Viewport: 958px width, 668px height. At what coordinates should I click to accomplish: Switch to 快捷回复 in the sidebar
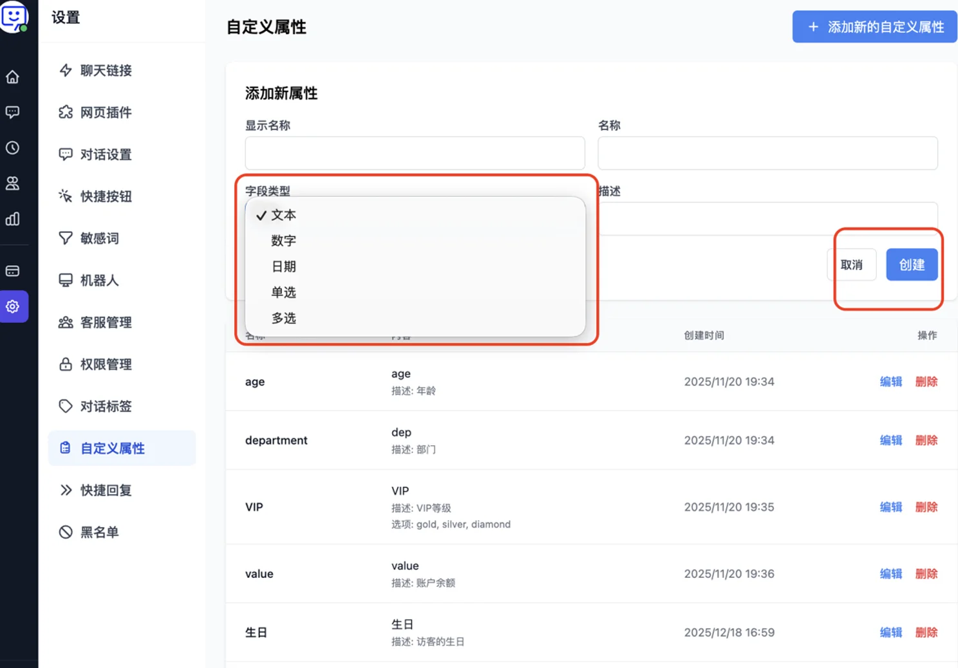pos(106,490)
